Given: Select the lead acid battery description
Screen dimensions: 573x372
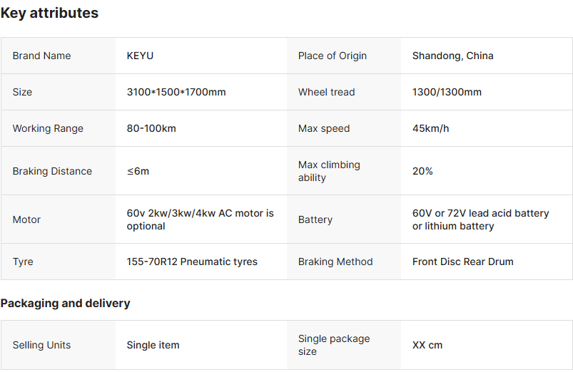Looking at the screenshot, I should pos(480,219).
